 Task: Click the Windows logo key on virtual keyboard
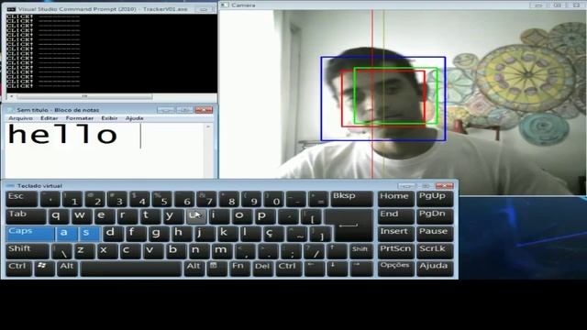point(44,269)
